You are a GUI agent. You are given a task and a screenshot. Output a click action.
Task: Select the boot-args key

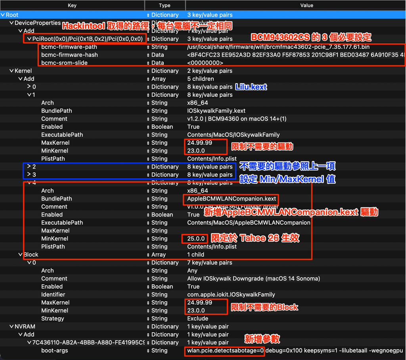[x=55, y=350]
